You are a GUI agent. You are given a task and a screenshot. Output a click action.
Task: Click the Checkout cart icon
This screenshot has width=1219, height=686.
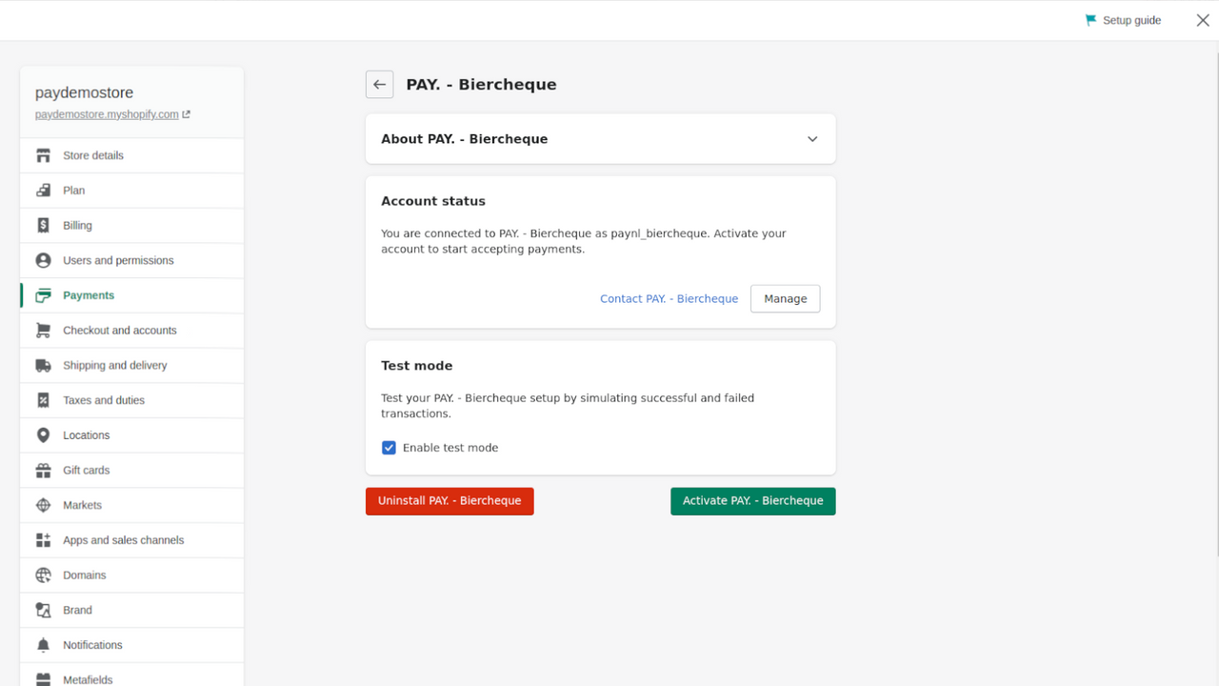43,331
